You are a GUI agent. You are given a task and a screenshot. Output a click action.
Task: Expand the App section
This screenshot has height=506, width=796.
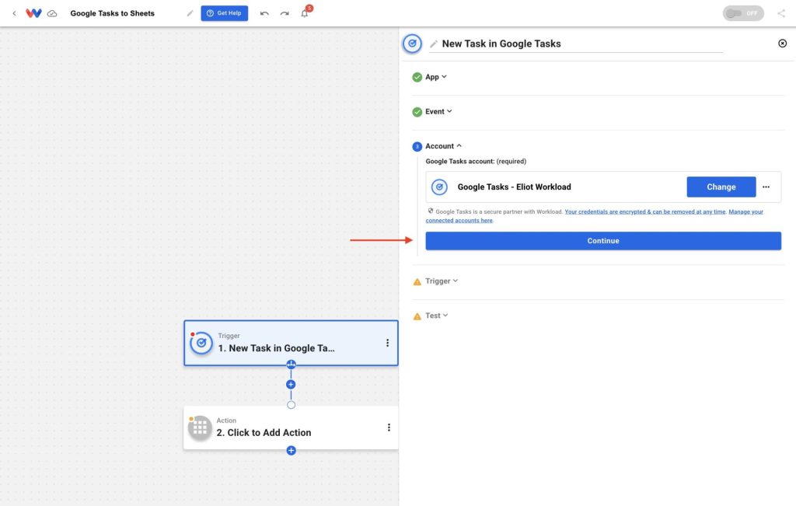436,77
